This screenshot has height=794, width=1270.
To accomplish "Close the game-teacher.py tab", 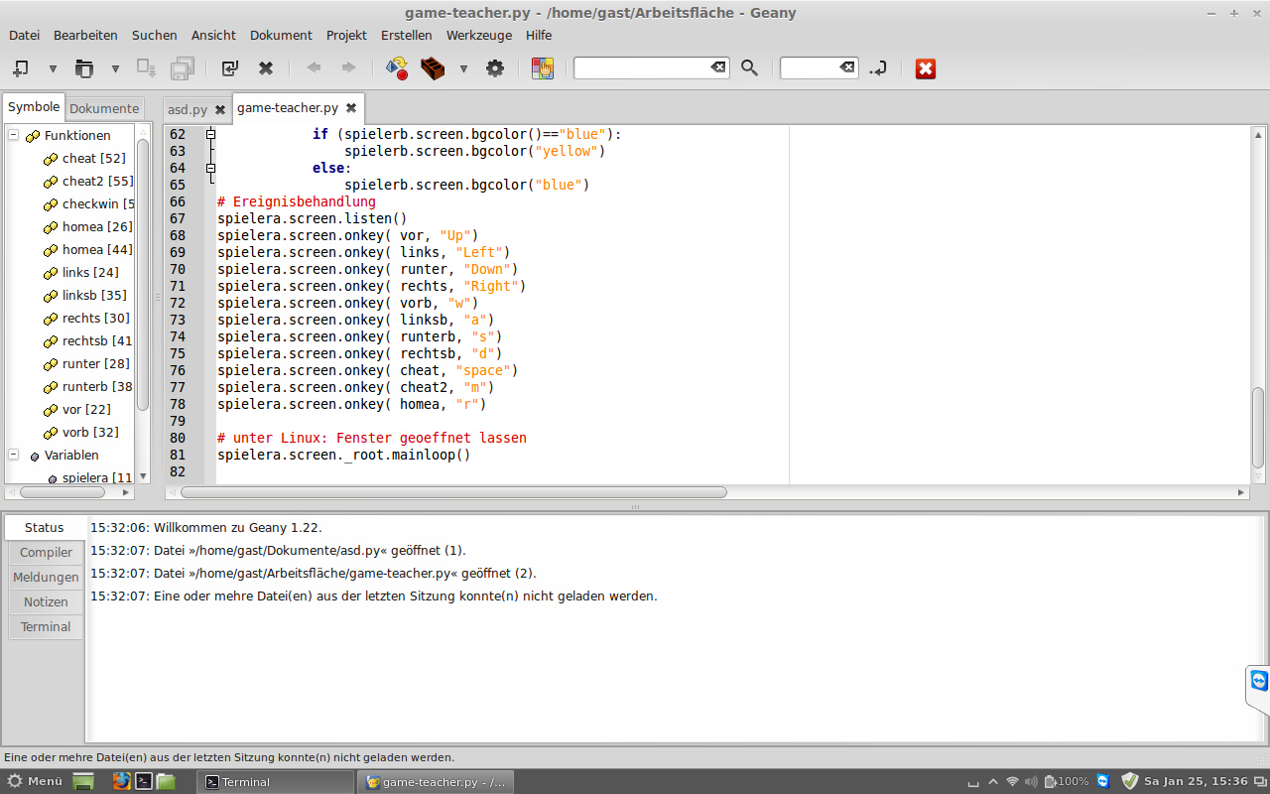I will (351, 108).
